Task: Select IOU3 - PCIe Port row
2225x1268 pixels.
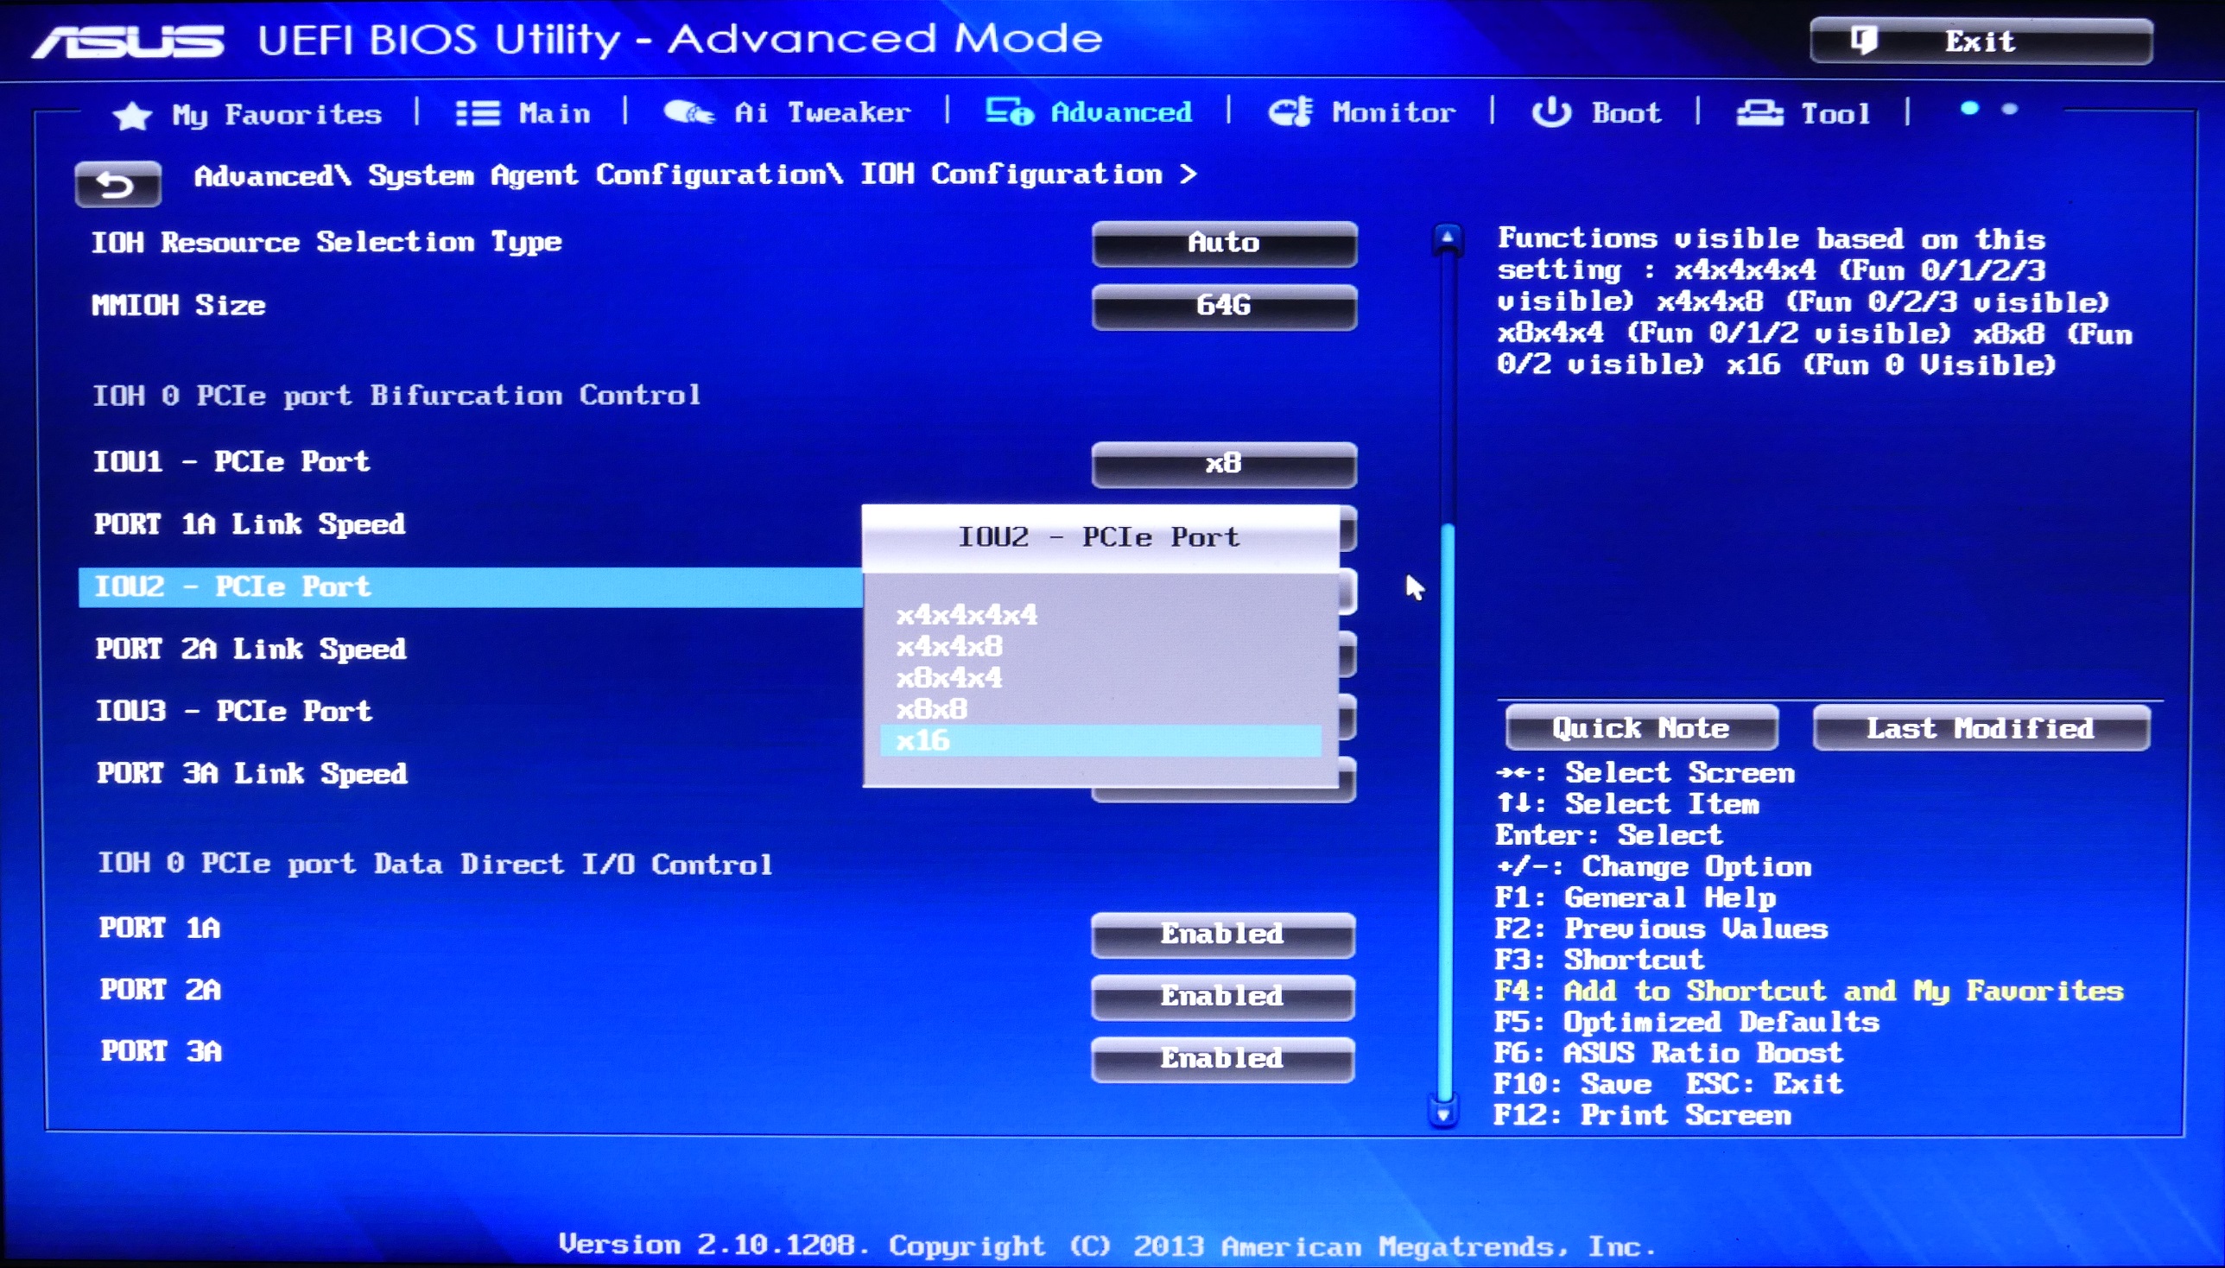Action: click(234, 711)
